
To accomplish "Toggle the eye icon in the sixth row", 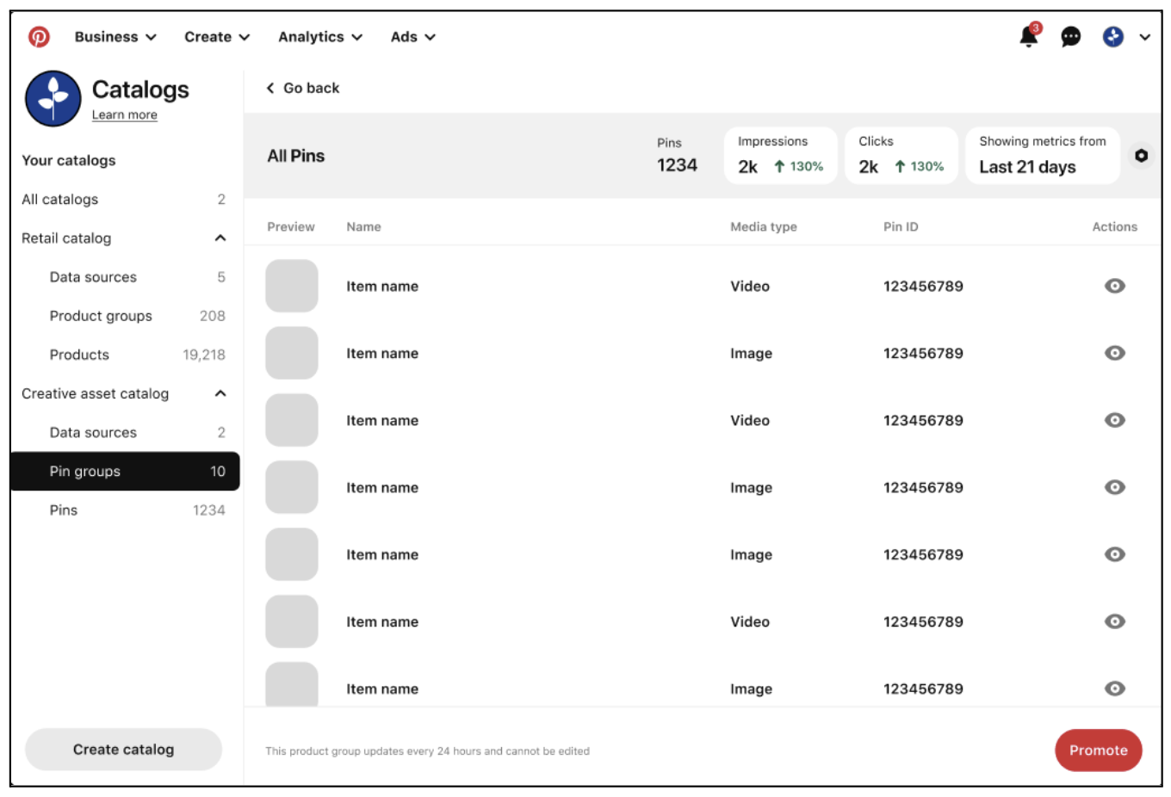I will [x=1115, y=621].
